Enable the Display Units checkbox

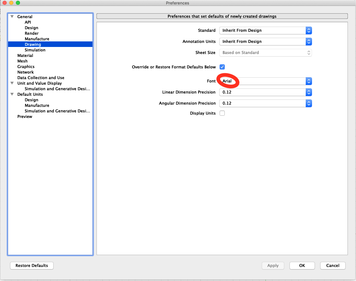pyautogui.click(x=222, y=113)
